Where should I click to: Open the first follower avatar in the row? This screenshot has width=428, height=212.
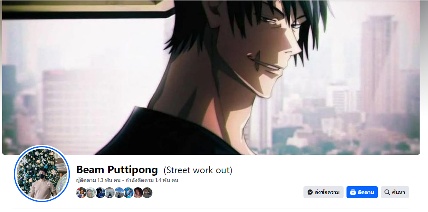82,193
